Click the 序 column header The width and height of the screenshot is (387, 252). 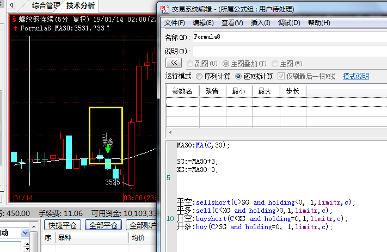(48, 238)
